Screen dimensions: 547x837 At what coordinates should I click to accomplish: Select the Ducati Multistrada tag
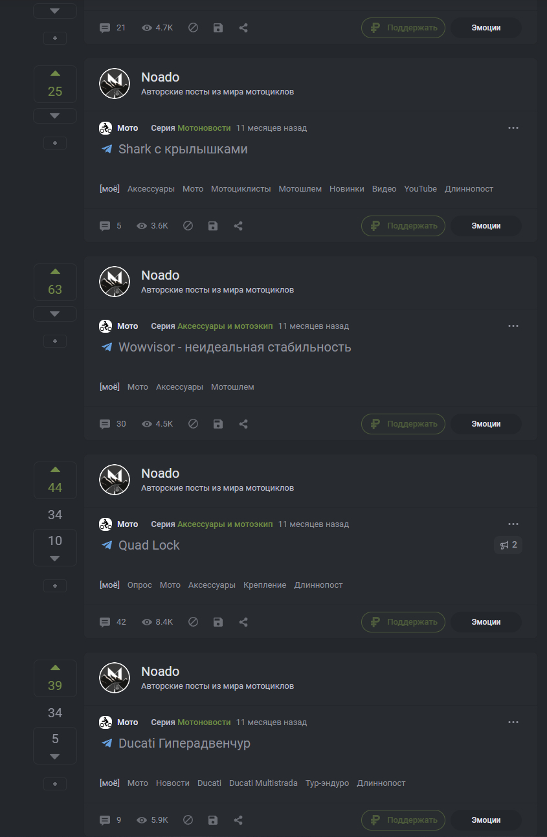263,783
